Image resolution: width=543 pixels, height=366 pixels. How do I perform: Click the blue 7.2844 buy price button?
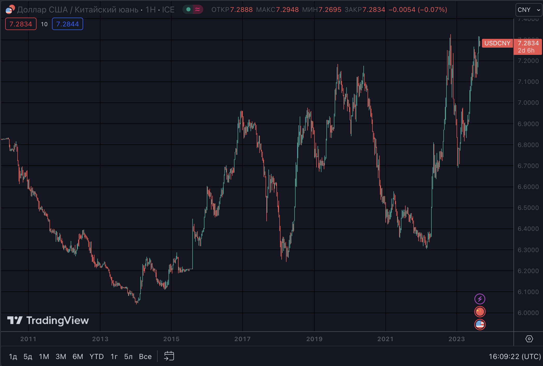click(x=67, y=24)
